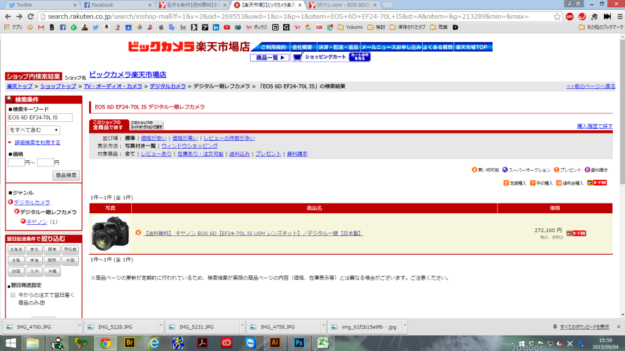Image resolution: width=625 pixels, height=351 pixels.
Task: Check the next-day delivery only checkbox
Action: [x=13, y=295]
